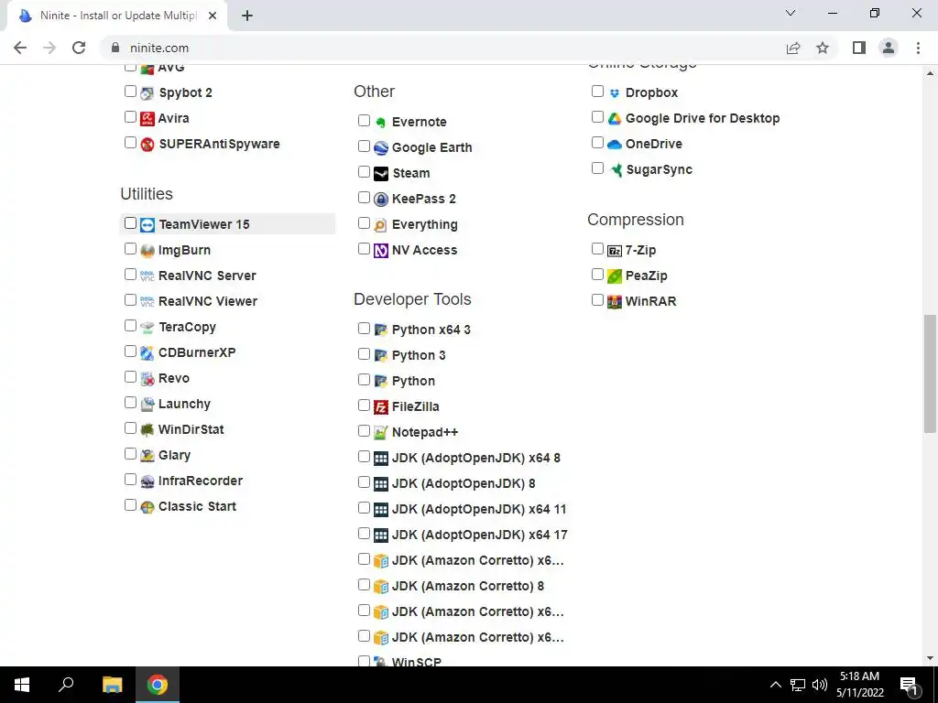
Task: Click the Google Earth globe icon
Action: pyautogui.click(x=381, y=147)
